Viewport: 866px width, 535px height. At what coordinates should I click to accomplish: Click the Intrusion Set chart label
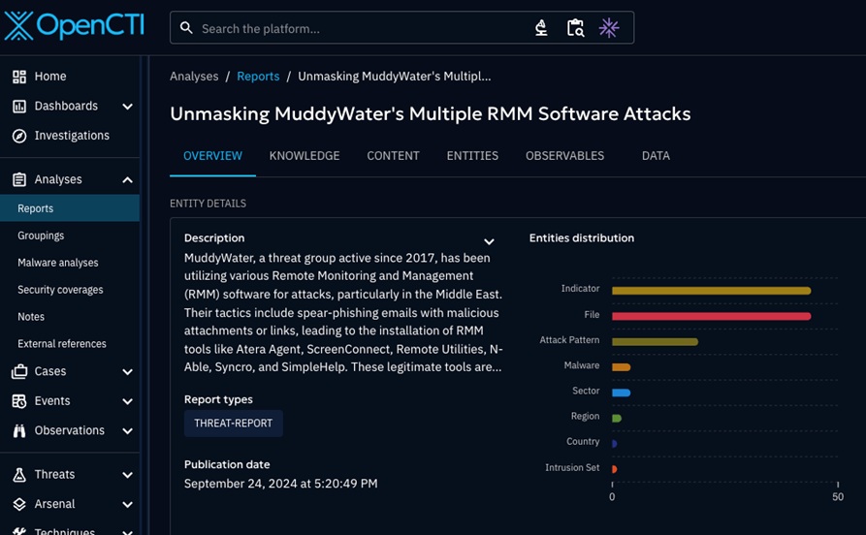[x=571, y=468]
